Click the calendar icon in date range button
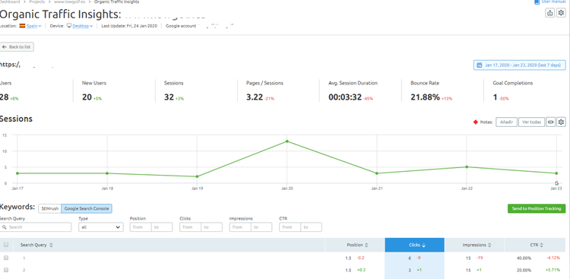 [x=479, y=65]
